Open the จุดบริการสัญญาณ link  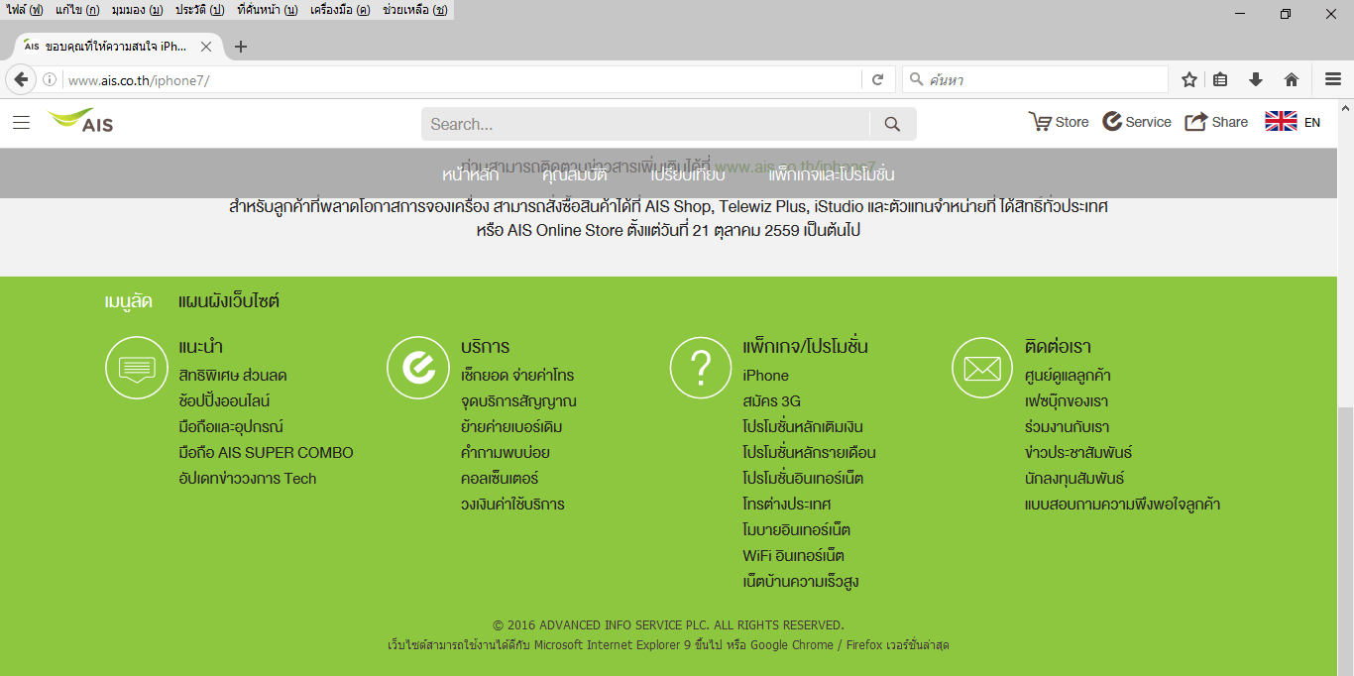[x=518, y=401]
